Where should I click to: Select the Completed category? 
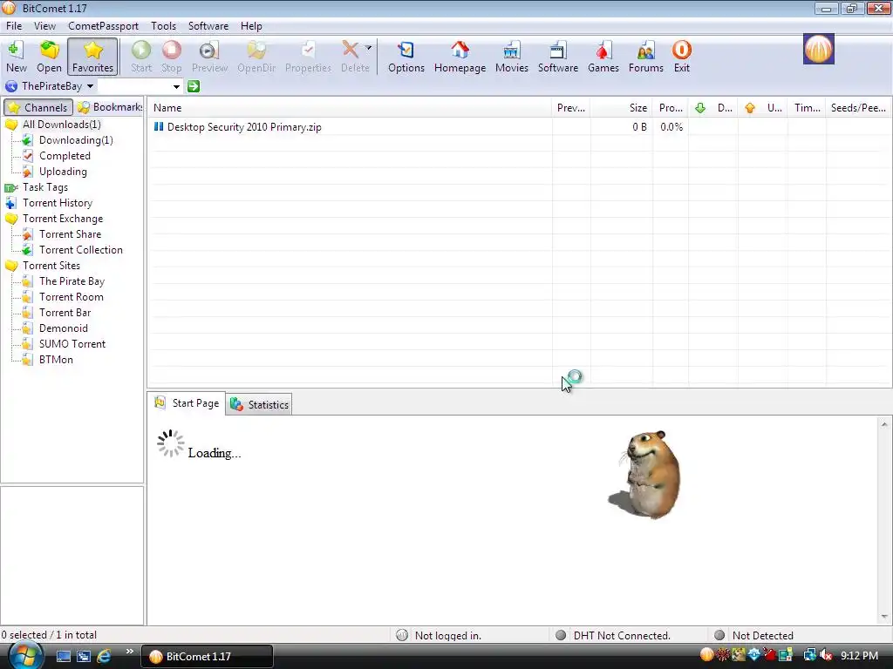tap(65, 156)
